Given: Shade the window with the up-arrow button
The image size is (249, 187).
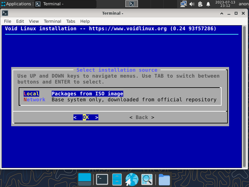Looking at the screenshot, I should (x=222, y=13).
